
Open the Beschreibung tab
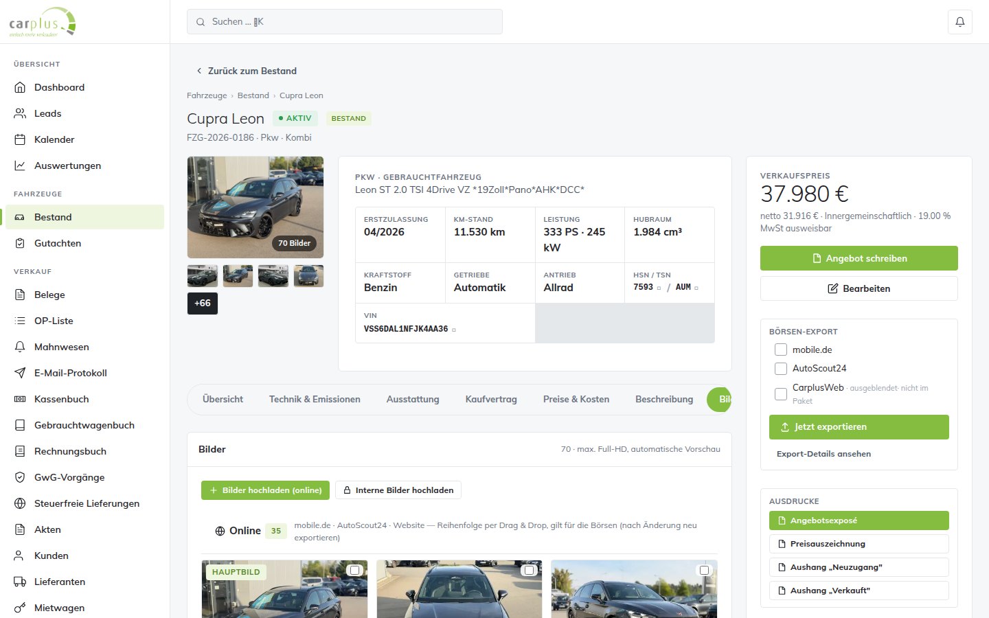click(664, 399)
